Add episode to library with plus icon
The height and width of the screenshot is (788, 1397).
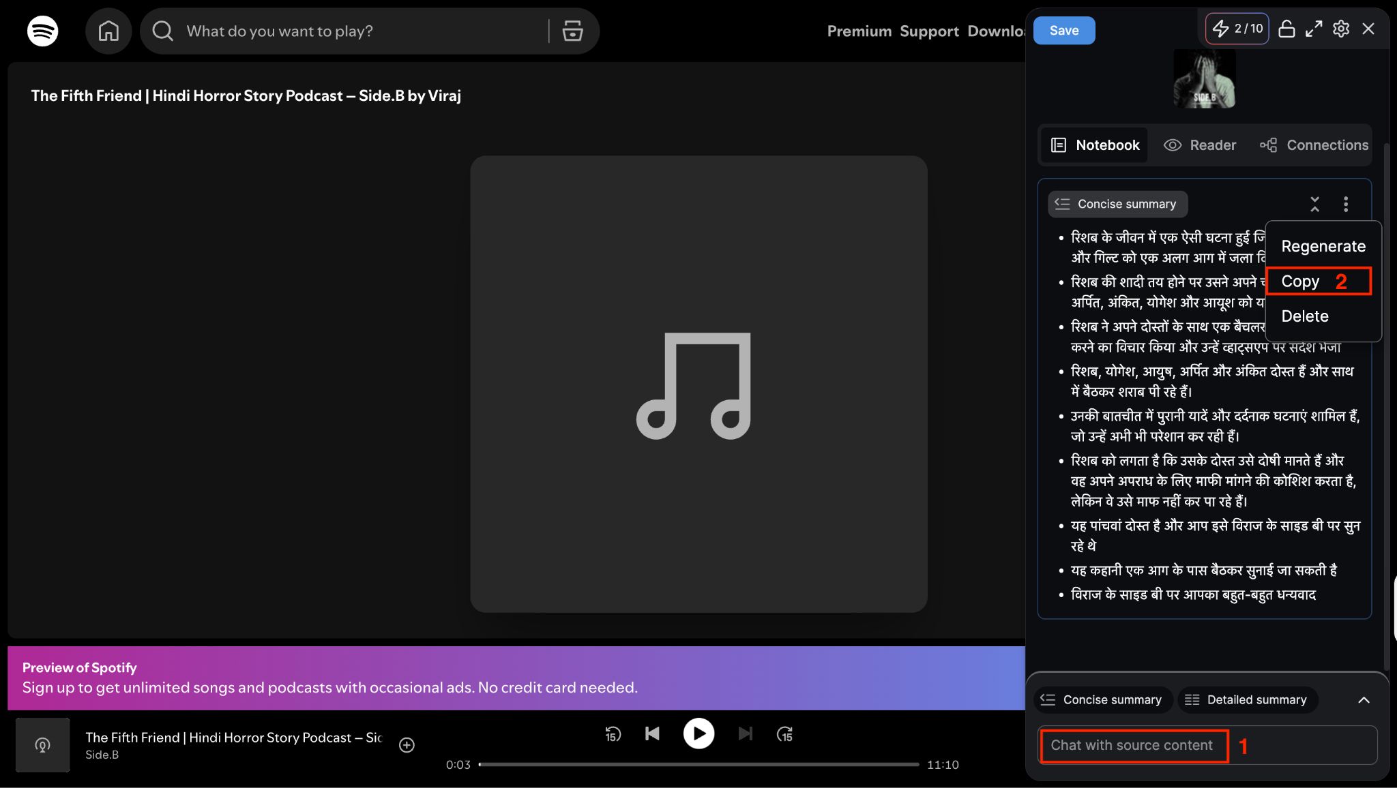point(407,745)
